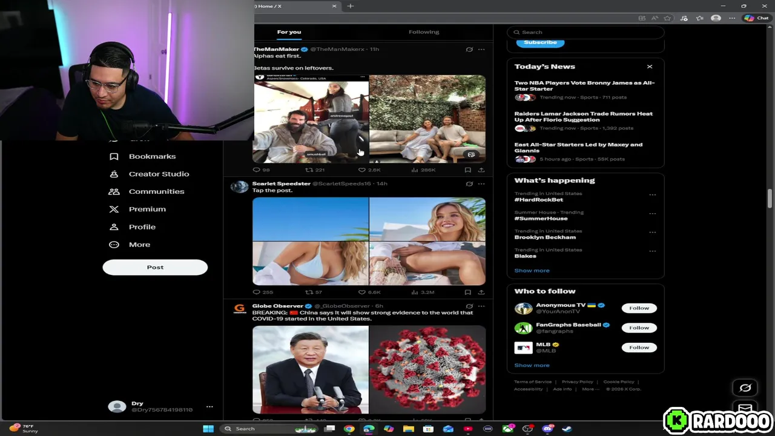
Task: Follow FanGraphs Baseball
Action: tap(639, 328)
